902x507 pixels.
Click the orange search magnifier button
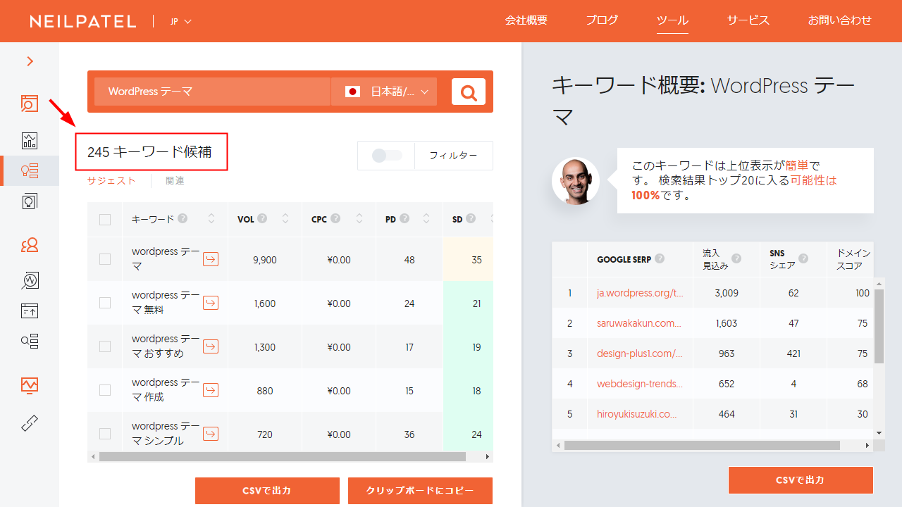pyautogui.click(x=469, y=92)
